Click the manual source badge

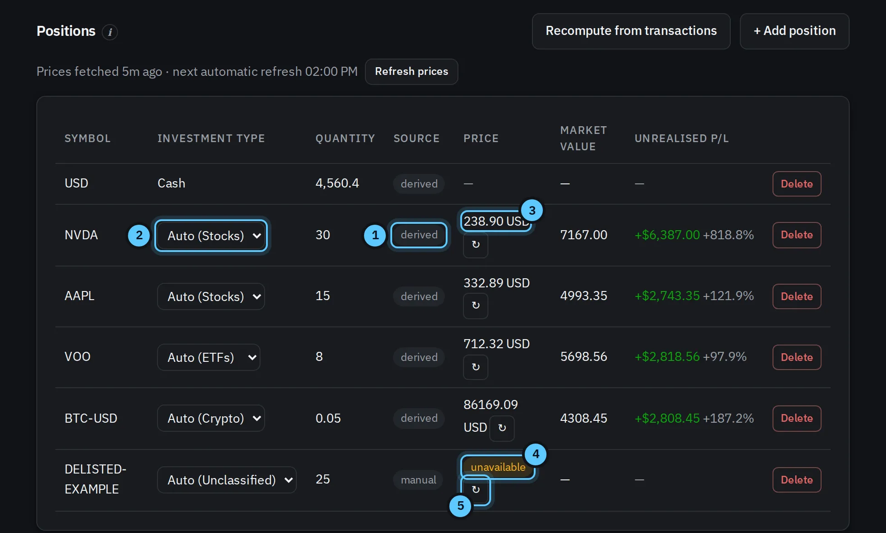[x=418, y=480]
